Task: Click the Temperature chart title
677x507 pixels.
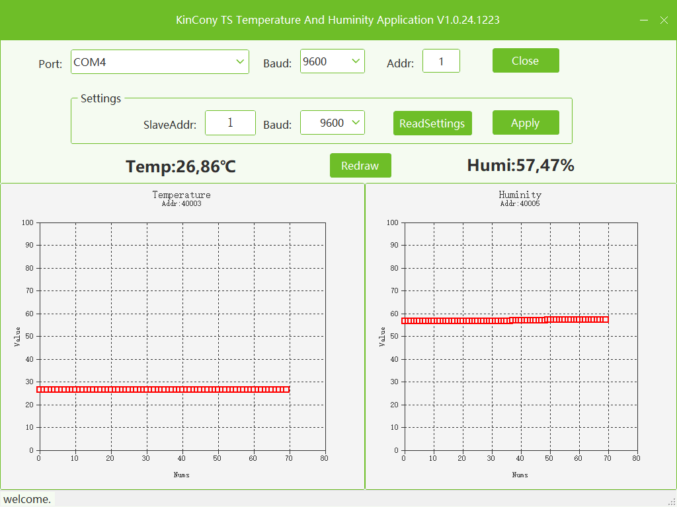Action: [181, 195]
